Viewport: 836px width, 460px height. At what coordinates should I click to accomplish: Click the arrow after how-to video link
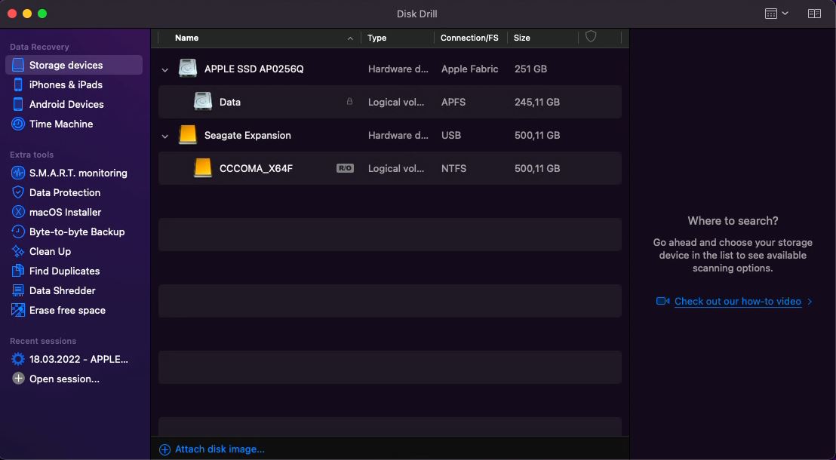click(x=810, y=302)
